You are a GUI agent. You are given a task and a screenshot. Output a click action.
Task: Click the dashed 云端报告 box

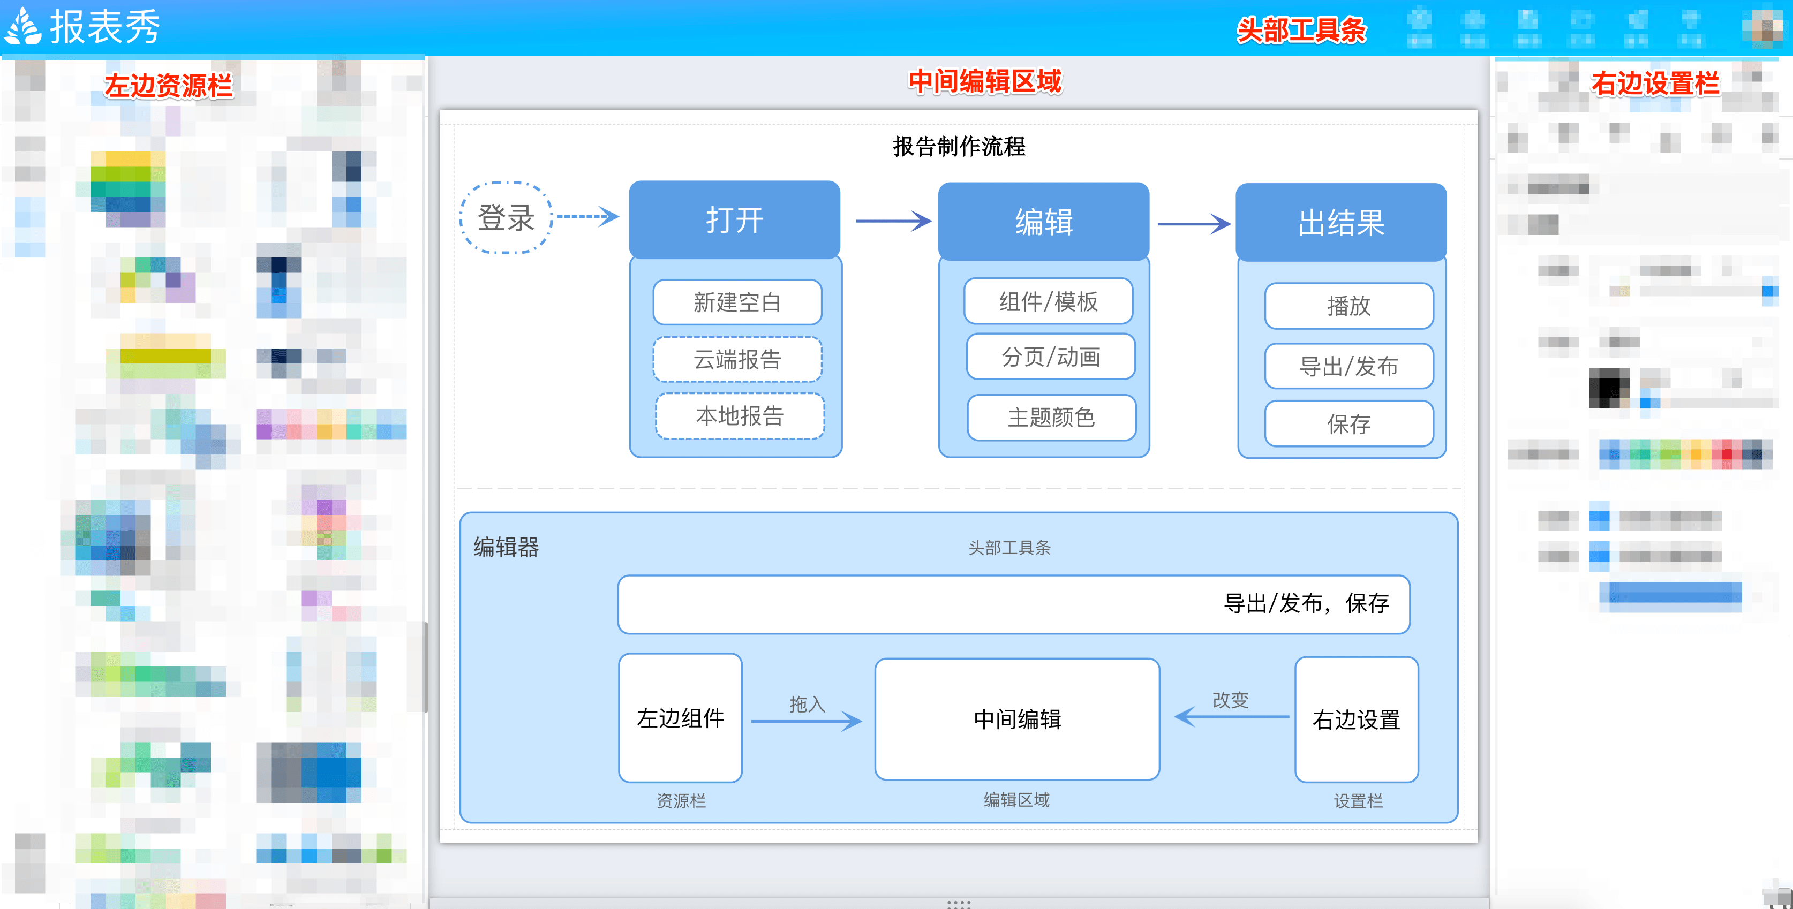tap(737, 359)
